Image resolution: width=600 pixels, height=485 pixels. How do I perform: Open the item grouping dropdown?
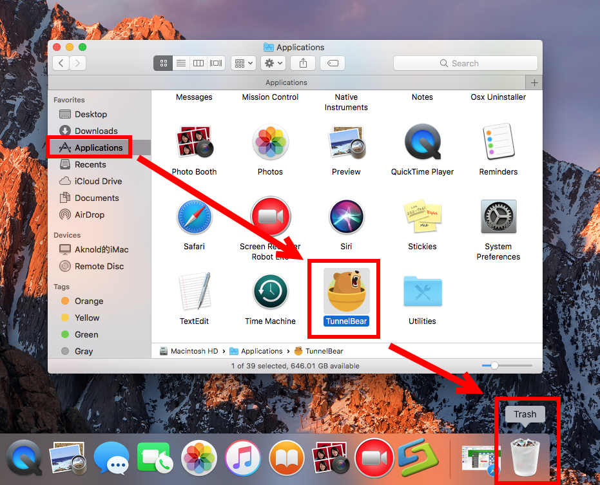[243, 63]
